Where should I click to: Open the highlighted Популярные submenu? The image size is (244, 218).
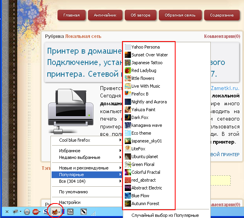click(87, 175)
